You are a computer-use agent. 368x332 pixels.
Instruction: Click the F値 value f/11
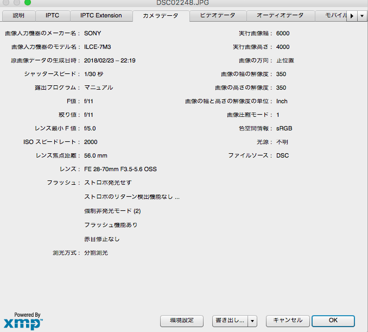pos(88,101)
